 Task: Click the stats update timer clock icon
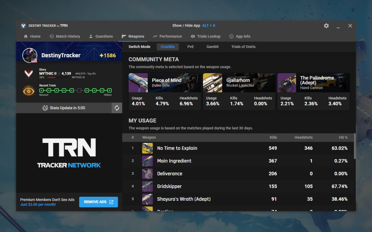click(x=45, y=108)
